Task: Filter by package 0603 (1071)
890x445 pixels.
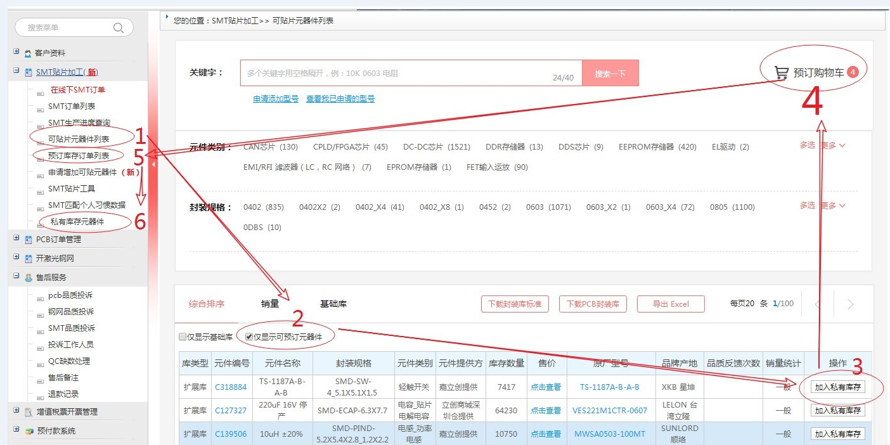Action: (x=548, y=207)
